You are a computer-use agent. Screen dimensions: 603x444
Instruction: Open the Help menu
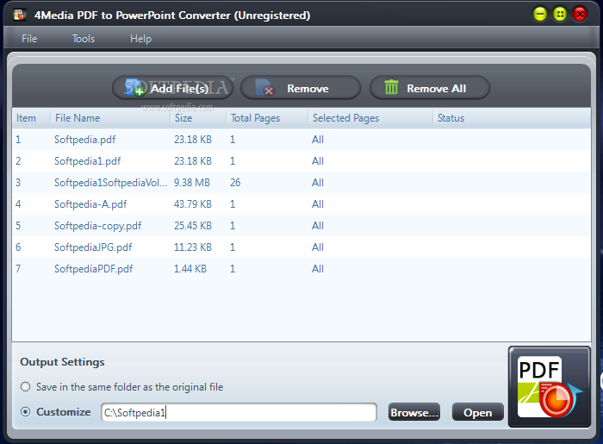point(140,39)
